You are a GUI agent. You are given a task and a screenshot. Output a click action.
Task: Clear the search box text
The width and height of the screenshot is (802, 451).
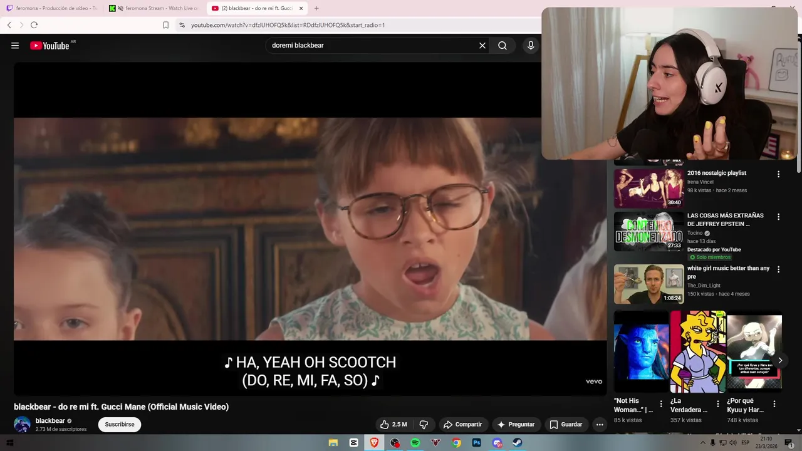click(482, 46)
